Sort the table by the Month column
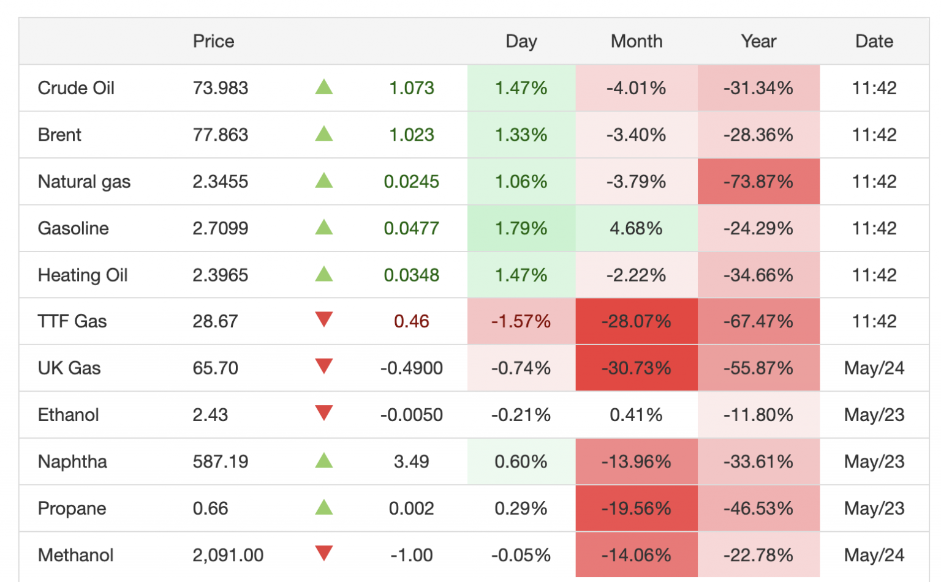 coord(636,41)
